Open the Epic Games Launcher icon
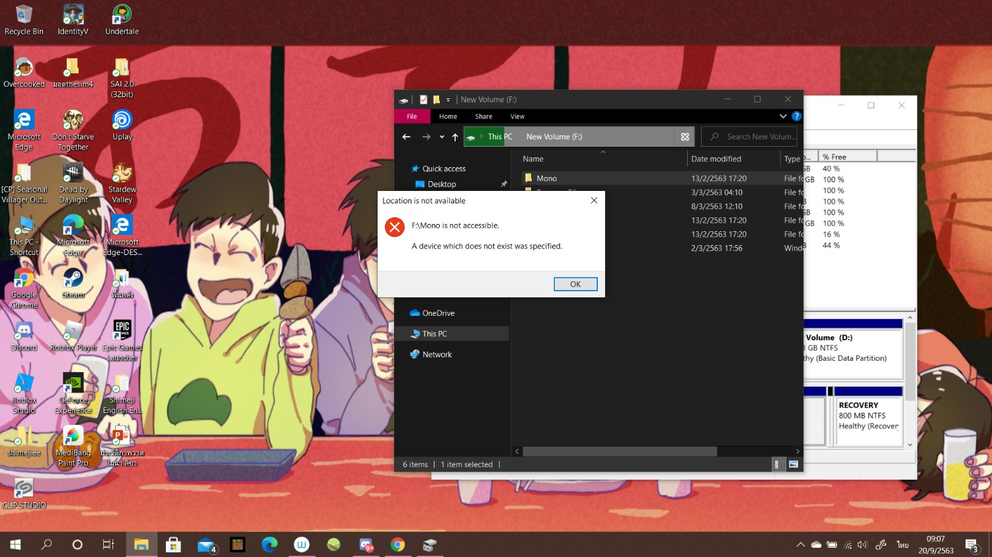This screenshot has width=992, height=557. point(122,341)
